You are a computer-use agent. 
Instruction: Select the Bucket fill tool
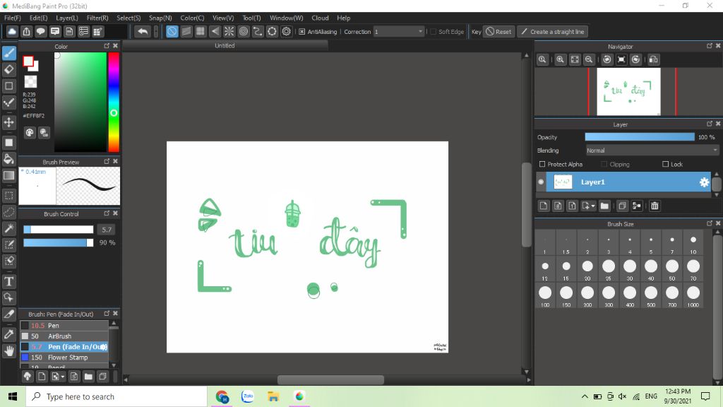coord(8,159)
